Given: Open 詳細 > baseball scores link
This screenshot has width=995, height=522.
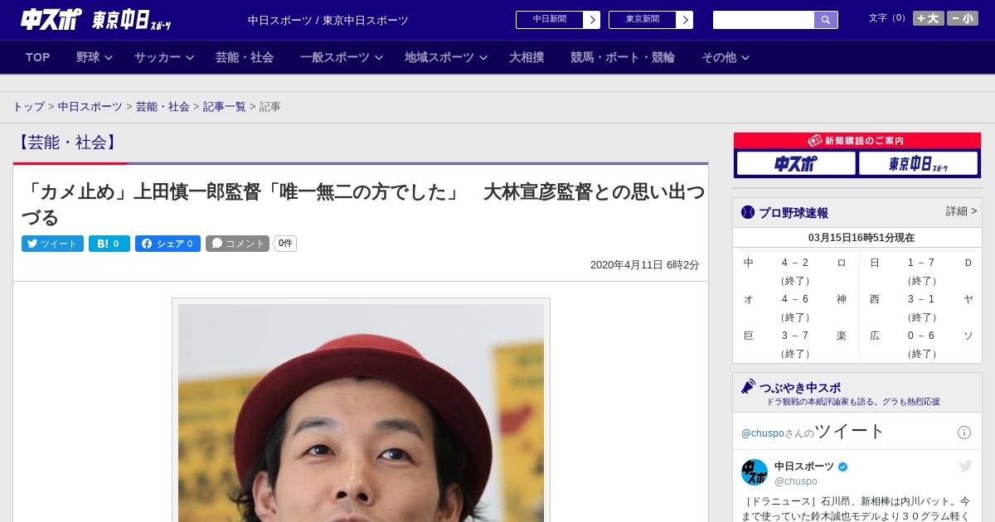Looking at the screenshot, I should click(961, 211).
